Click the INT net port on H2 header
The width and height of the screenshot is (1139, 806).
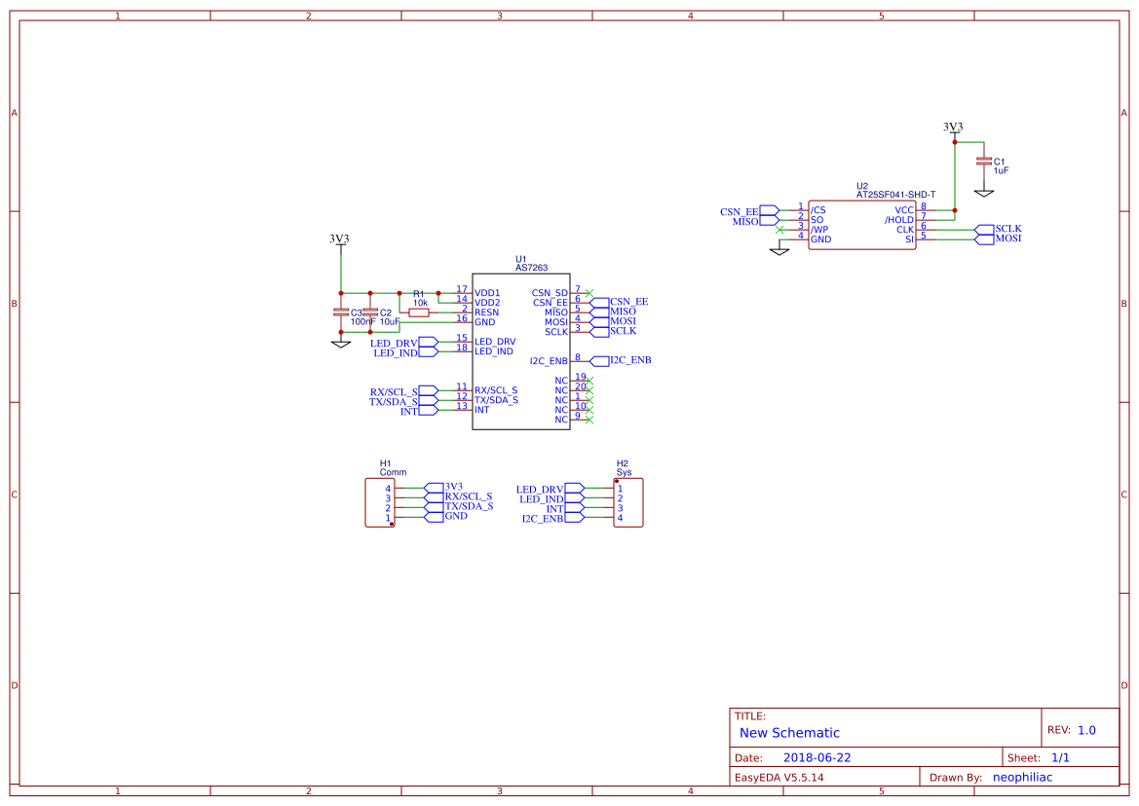click(575, 508)
